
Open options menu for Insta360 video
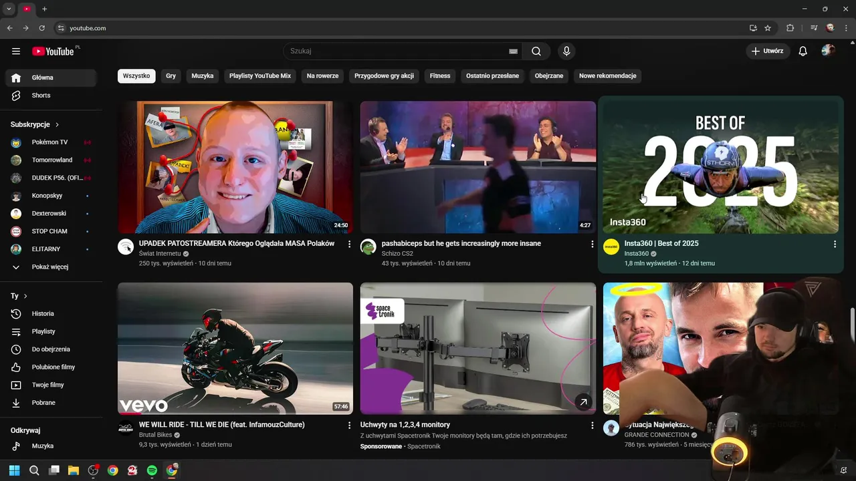click(x=835, y=245)
